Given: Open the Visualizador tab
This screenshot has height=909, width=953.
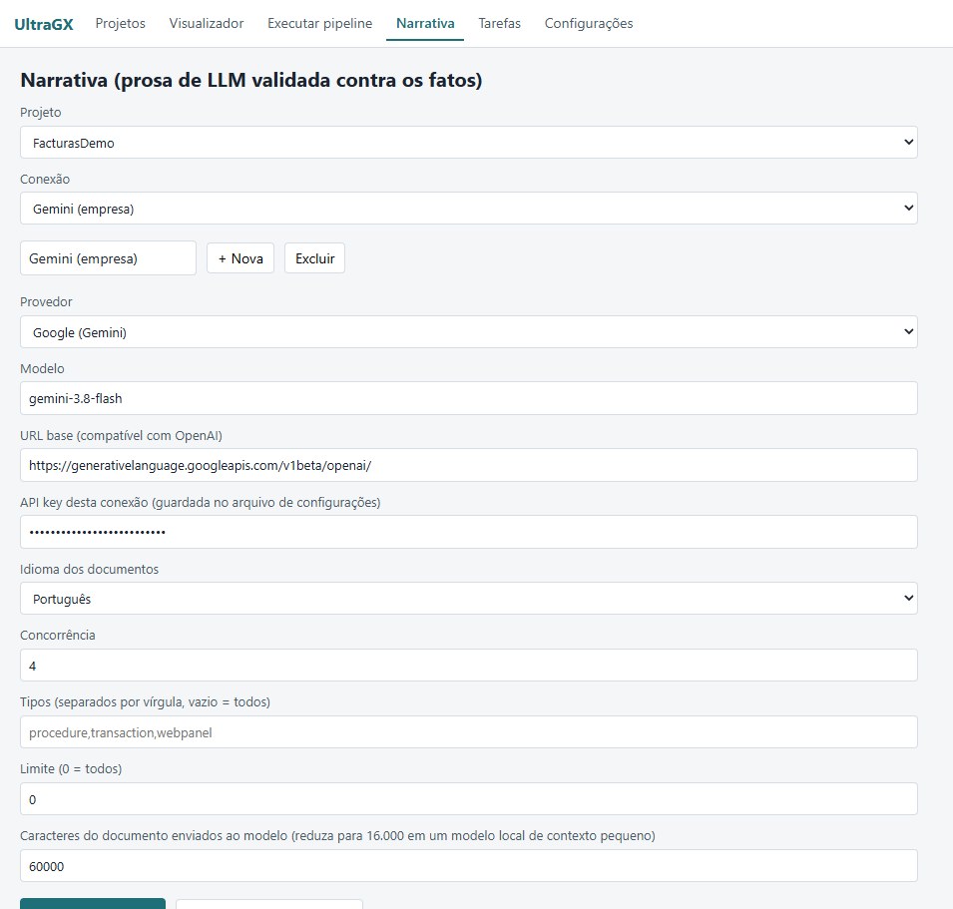Looking at the screenshot, I should pos(206,23).
